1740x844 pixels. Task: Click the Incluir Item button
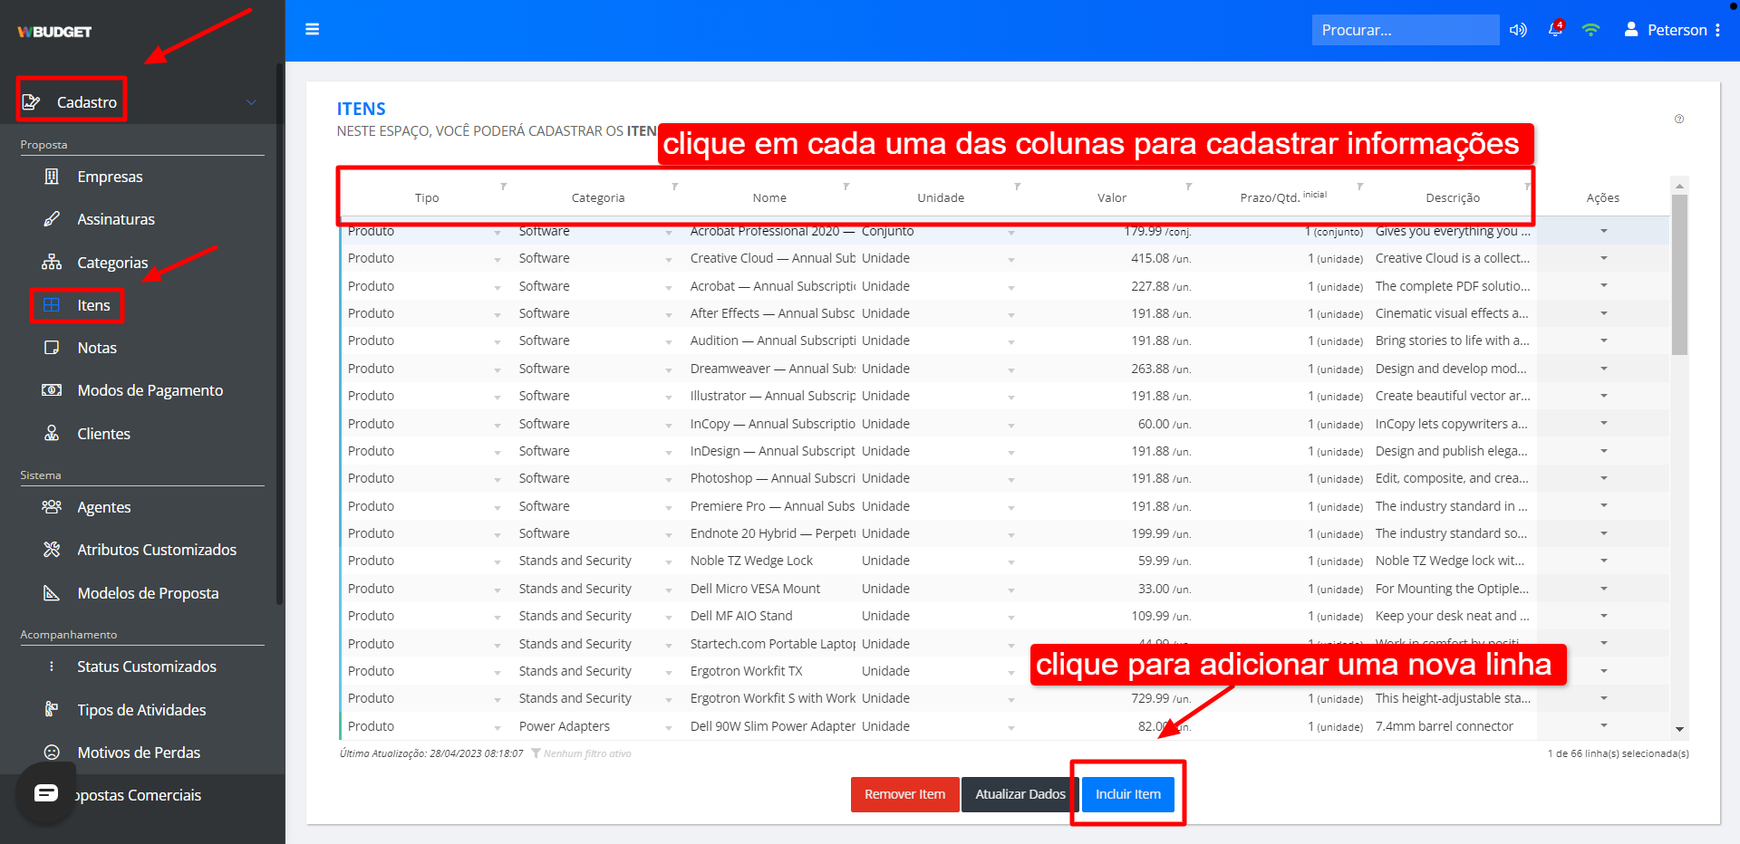point(1128,794)
